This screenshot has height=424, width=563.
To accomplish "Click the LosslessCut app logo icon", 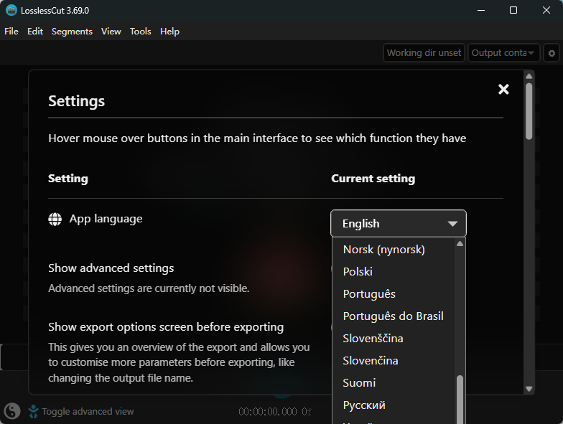I will click(11, 10).
